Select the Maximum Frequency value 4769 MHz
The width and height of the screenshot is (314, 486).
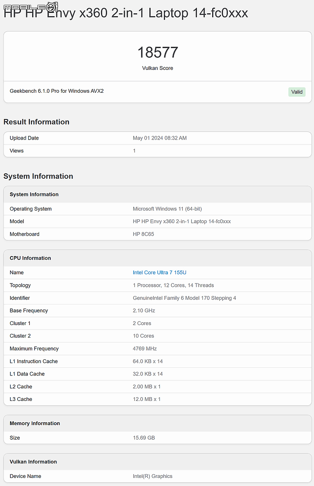click(145, 348)
